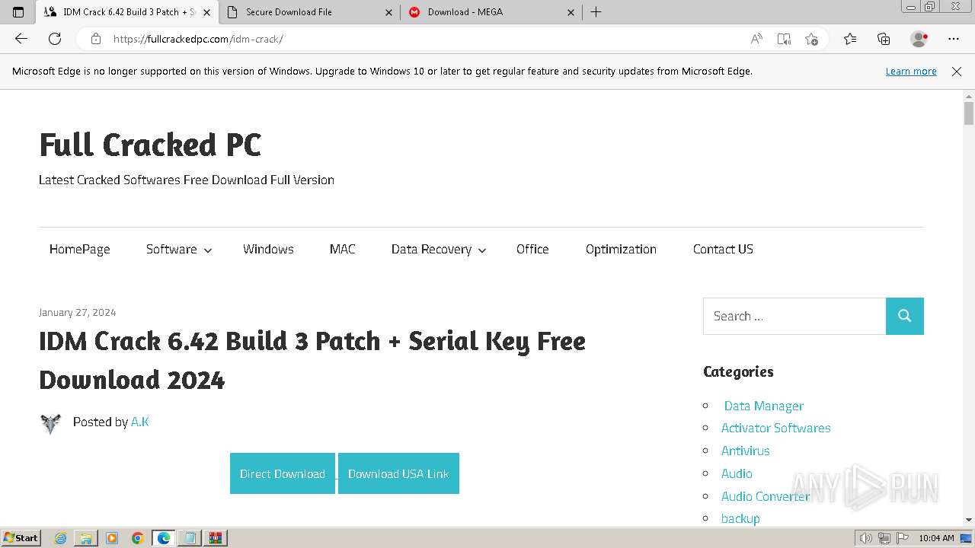
Task: Close the IDM Crack tab
Action: [206, 12]
